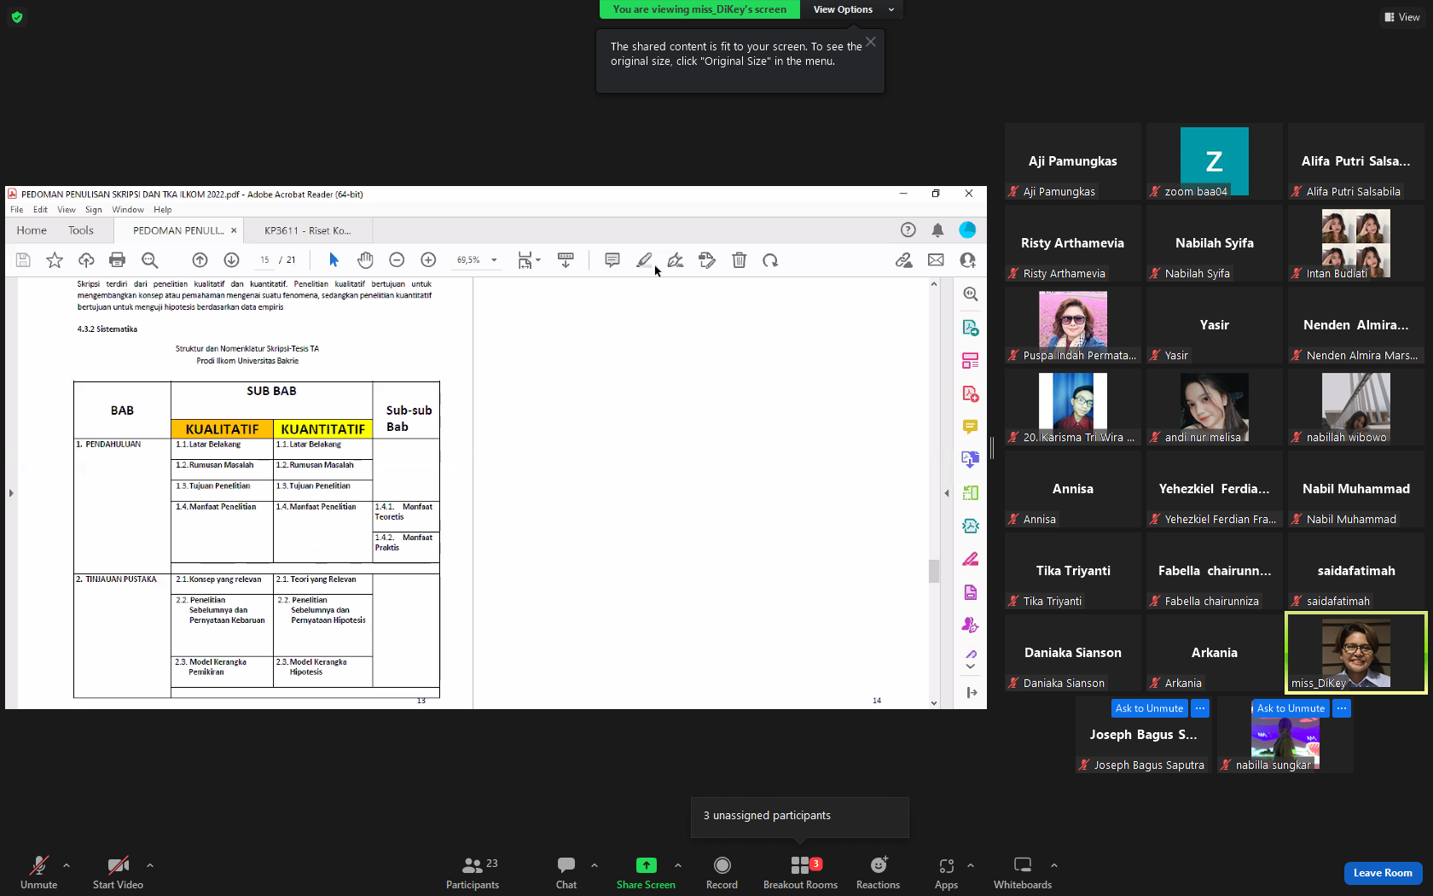
Task: Go to next page arrow
Action: [231, 260]
